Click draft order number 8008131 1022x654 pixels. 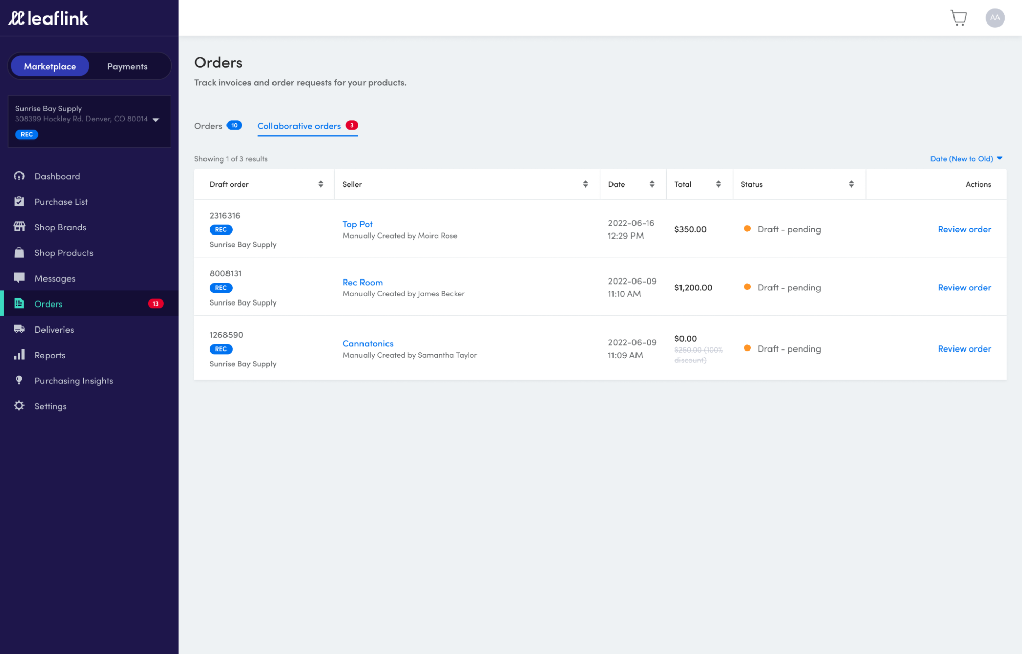click(225, 273)
